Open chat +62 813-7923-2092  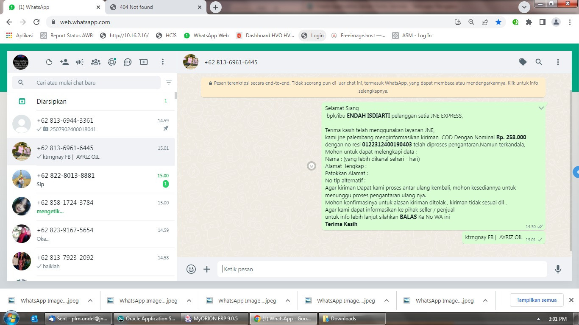(91, 262)
